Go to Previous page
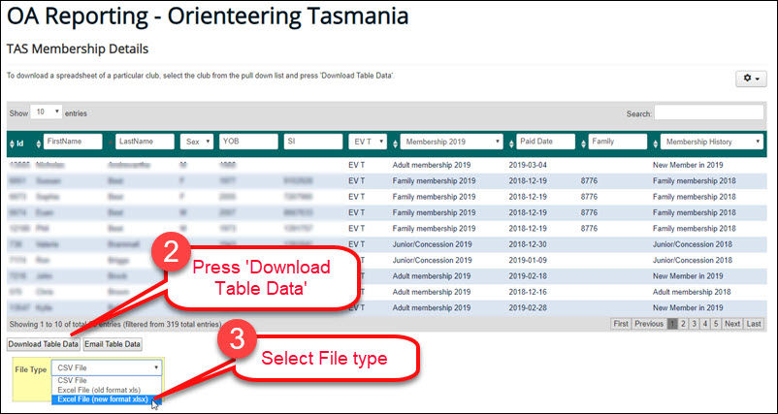 click(649, 324)
